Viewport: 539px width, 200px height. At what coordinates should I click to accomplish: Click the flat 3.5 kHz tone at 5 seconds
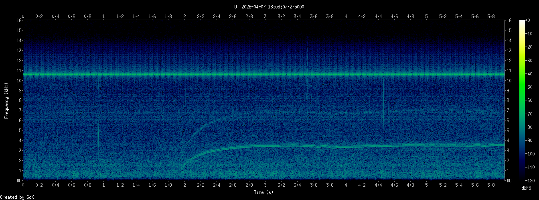click(426, 145)
